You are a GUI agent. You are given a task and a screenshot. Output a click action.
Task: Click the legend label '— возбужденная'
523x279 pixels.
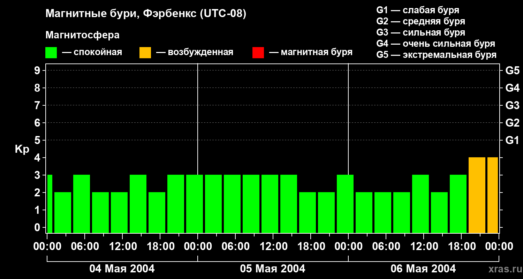click(x=195, y=52)
